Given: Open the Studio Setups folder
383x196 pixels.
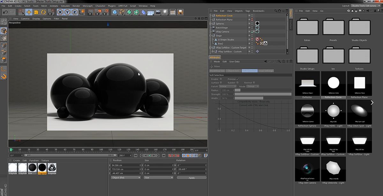Looking at the screenshot, I should [x=307, y=56].
